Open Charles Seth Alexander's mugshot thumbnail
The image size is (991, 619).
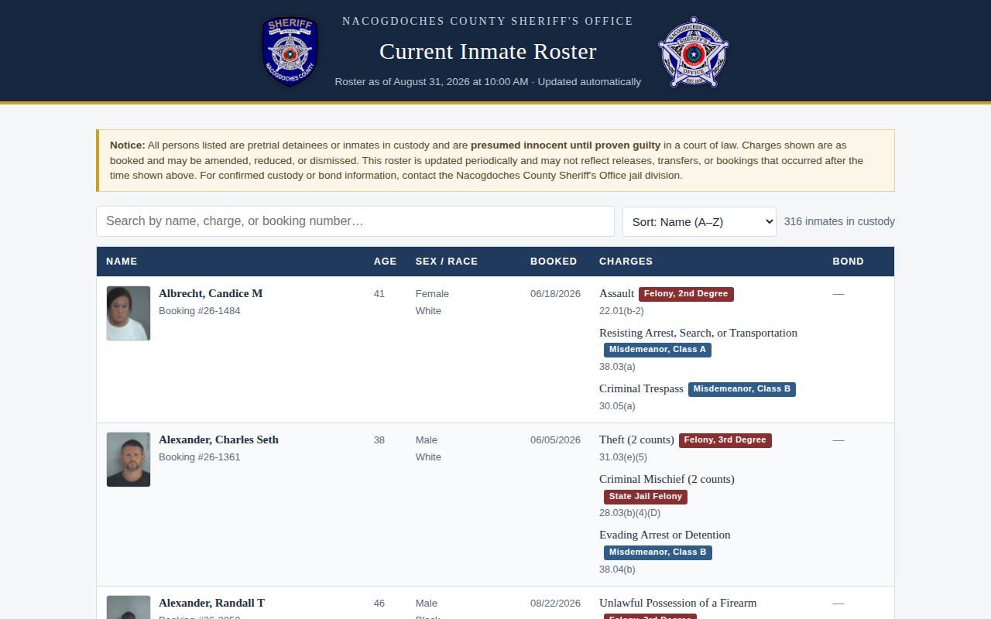click(x=129, y=460)
